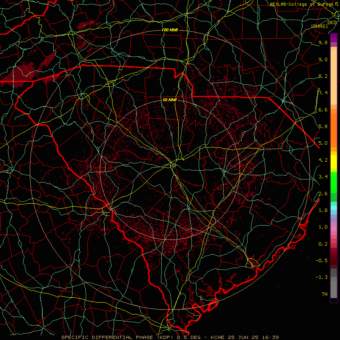
Task: Pick the cyan color scale segment
Action: pyautogui.click(x=334, y=207)
